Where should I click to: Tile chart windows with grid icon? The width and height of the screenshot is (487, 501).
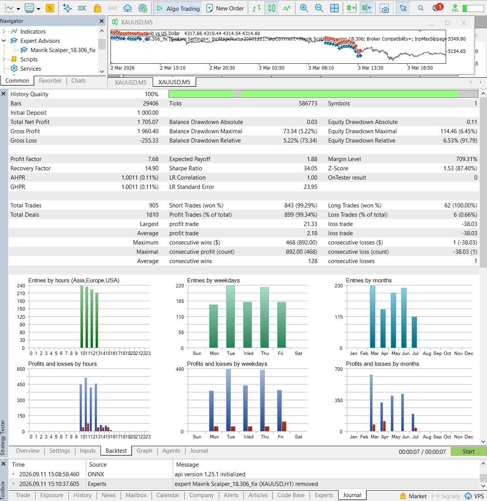(x=334, y=8)
